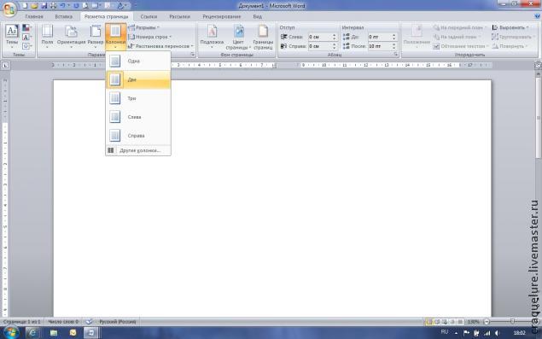Switch to the Вид ribbon tab
Viewport: 542px width, 339px height.
(257, 16)
